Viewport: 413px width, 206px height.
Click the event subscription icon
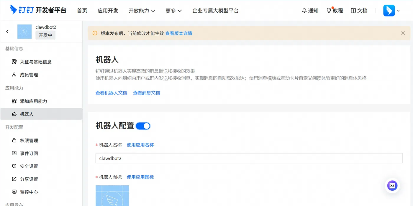(14, 153)
